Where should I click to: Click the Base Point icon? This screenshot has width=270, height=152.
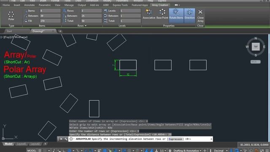click(162, 12)
